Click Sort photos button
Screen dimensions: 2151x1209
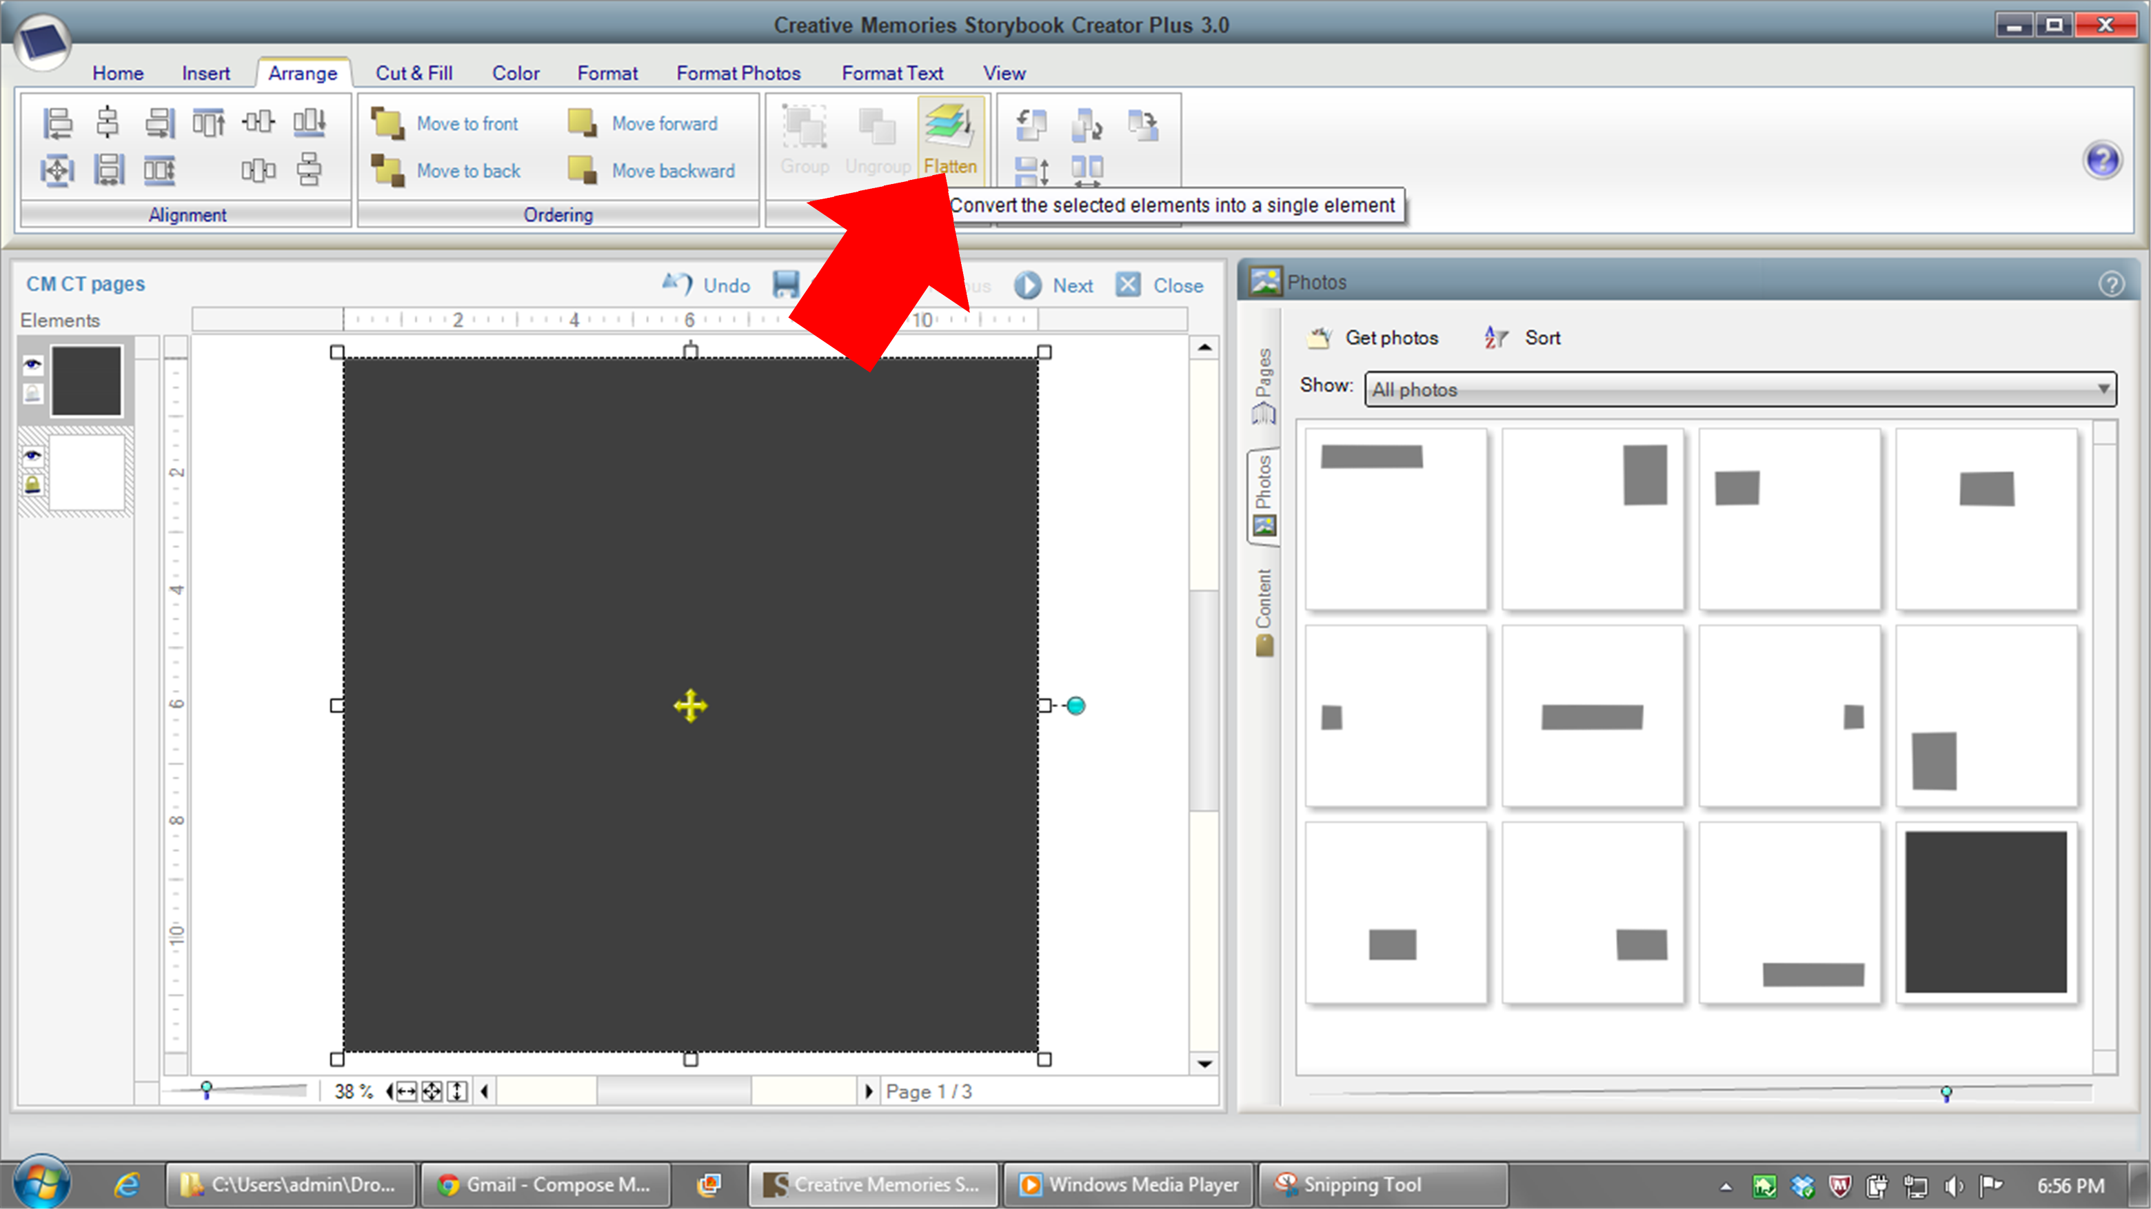(1523, 337)
